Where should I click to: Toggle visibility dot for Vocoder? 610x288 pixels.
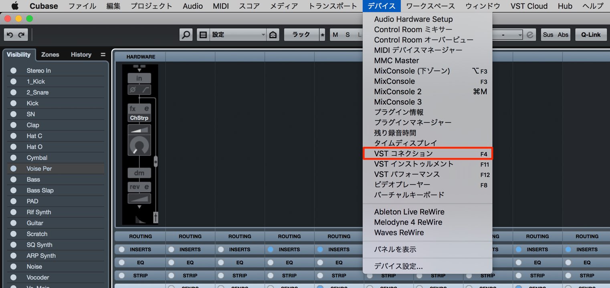[14, 277]
